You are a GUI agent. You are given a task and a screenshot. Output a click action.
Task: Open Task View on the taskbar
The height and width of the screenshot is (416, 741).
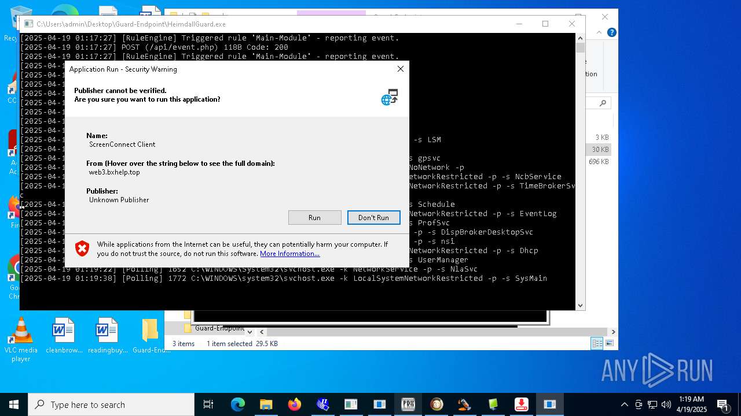click(x=209, y=404)
